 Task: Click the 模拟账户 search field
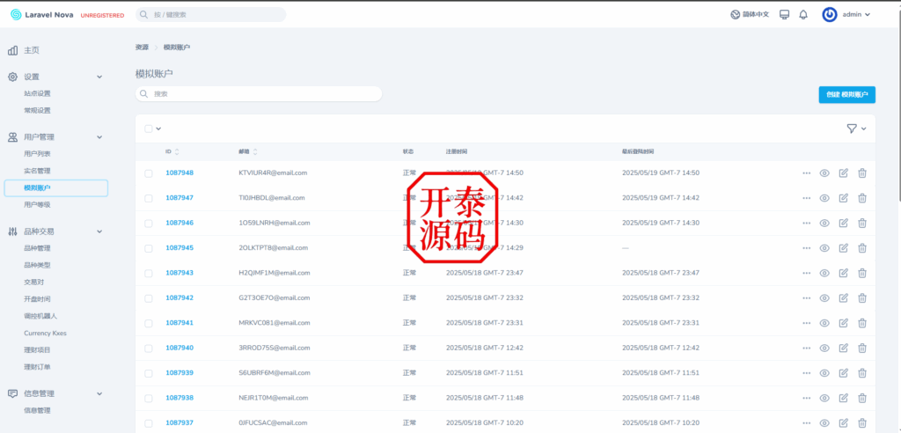(x=259, y=94)
